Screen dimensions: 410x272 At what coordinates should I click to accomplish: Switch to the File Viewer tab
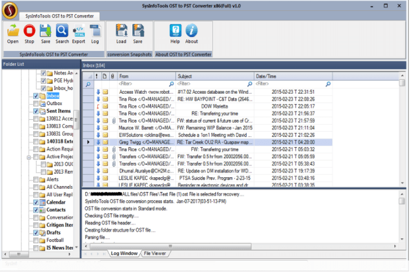click(x=155, y=253)
